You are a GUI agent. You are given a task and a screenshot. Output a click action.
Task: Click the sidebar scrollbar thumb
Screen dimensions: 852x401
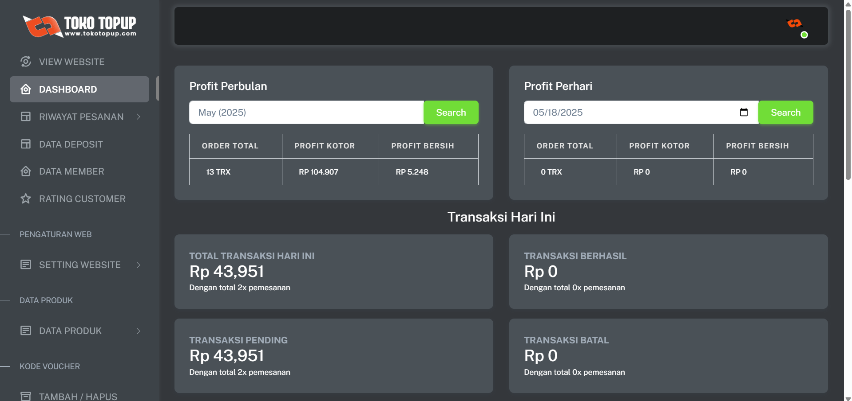[x=158, y=88]
